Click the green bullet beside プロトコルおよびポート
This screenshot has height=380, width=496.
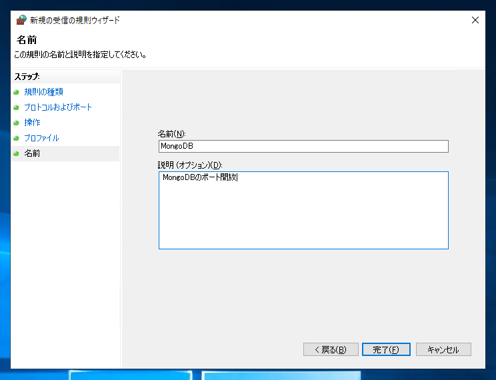click(17, 107)
